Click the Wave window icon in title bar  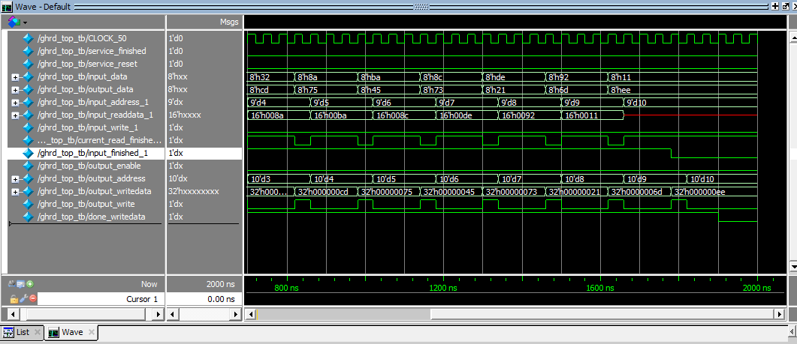(7, 7)
